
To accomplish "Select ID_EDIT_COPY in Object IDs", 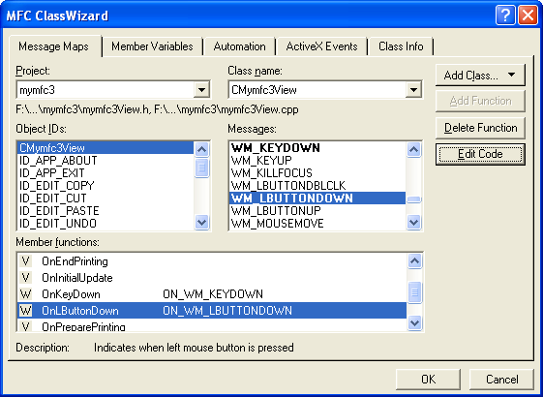I will click(106, 186).
